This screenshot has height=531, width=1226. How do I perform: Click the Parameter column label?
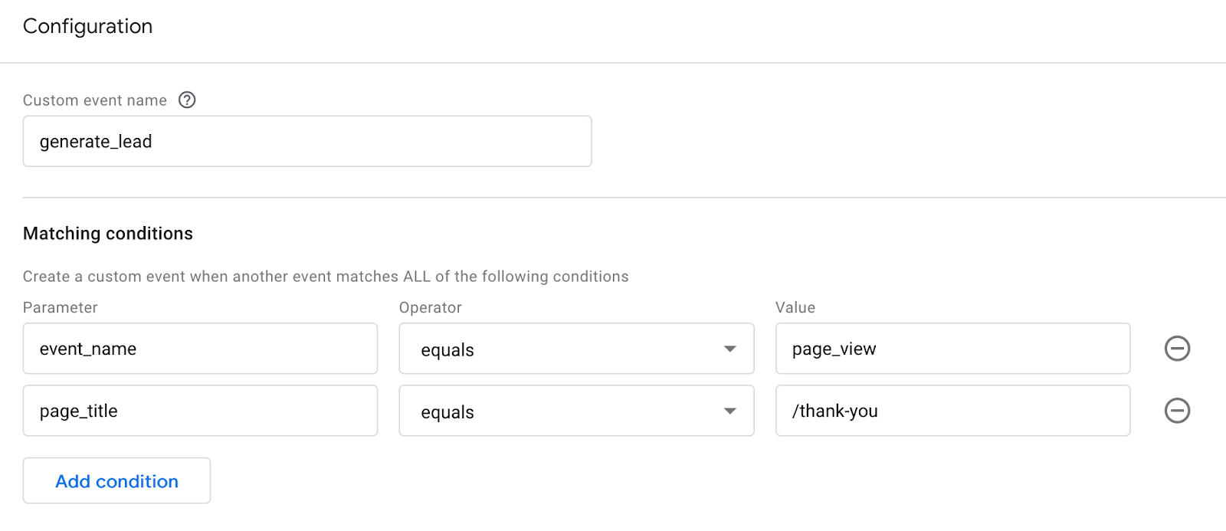pyautogui.click(x=61, y=308)
